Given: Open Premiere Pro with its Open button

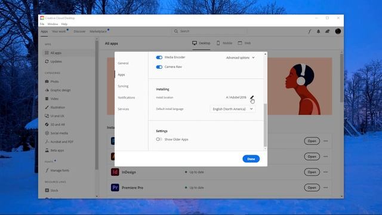Looking at the screenshot, I should [x=312, y=188].
